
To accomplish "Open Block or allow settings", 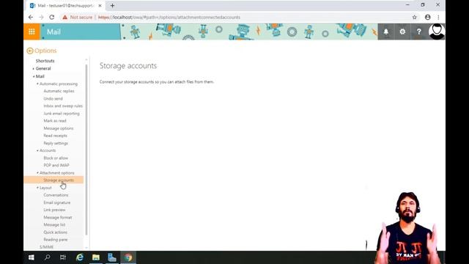I will coord(56,158).
